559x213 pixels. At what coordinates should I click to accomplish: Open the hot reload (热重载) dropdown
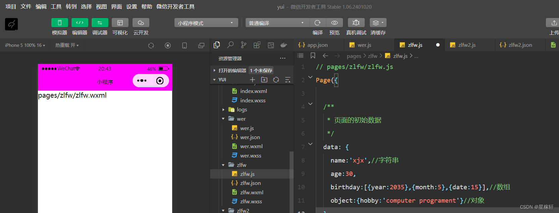pos(67,45)
